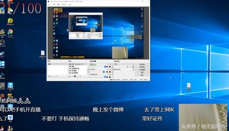The width and height of the screenshot is (229, 131).
Task: Open the File menu in OBS
Action: click(49, 5)
